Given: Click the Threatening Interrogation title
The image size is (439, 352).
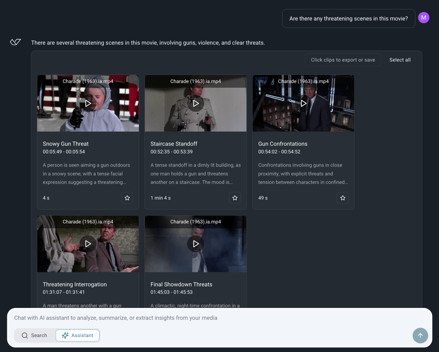Looking at the screenshot, I should [75, 284].
